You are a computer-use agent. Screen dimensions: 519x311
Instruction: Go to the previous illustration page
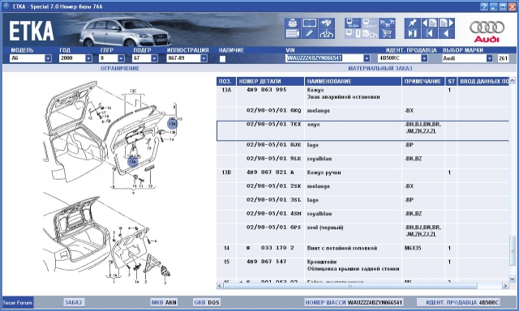coord(429,23)
